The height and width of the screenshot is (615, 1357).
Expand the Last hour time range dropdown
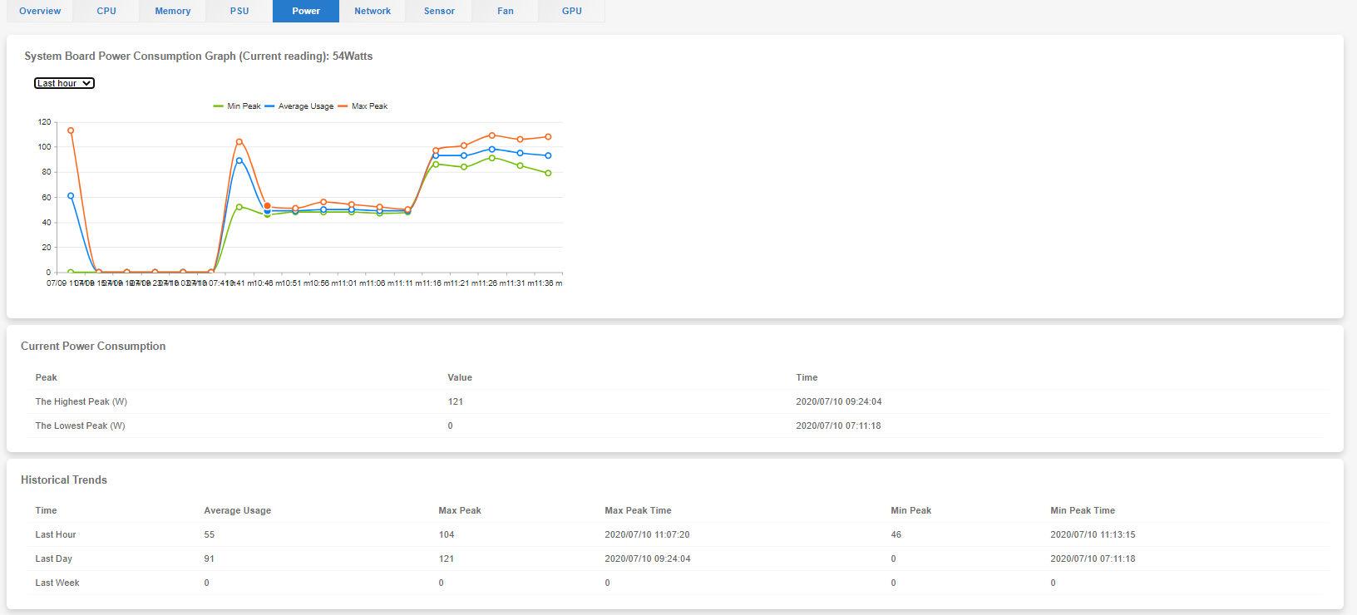64,83
